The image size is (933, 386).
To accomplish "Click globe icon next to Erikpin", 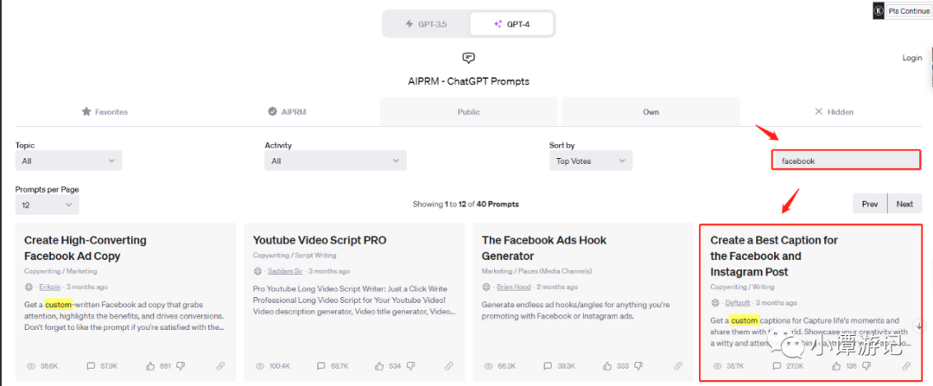I will coord(29,287).
